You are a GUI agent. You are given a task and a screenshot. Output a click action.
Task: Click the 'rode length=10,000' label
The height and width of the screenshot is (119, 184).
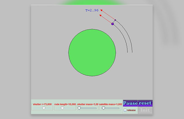[x=65, y=104]
